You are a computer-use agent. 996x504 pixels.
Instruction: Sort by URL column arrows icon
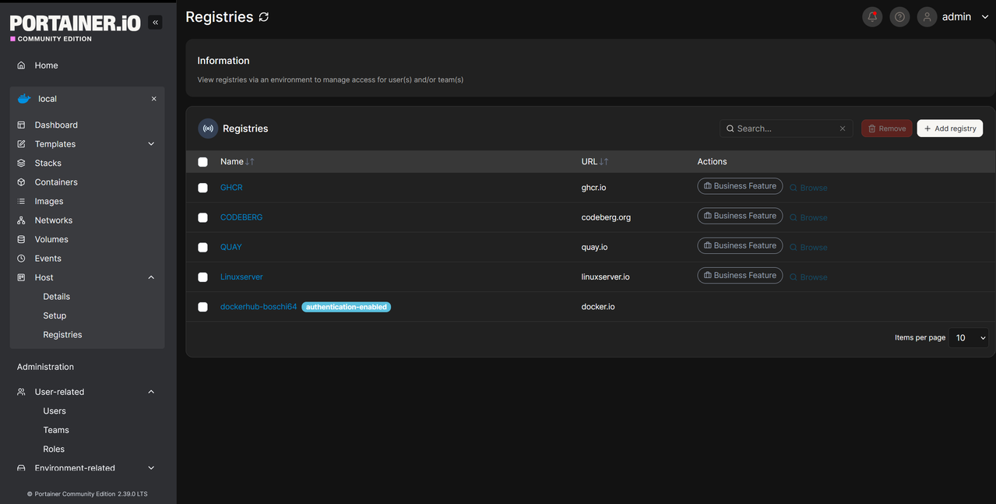(x=604, y=161)
